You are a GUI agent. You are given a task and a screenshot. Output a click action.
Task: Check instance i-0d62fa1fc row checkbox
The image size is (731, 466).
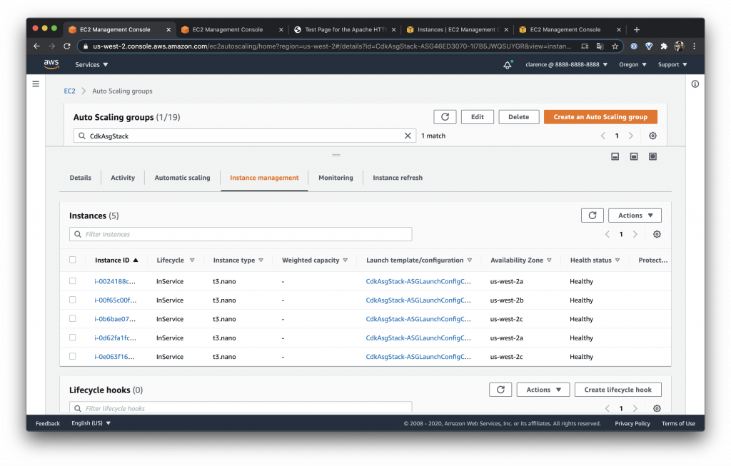click(x=72, y=338)
